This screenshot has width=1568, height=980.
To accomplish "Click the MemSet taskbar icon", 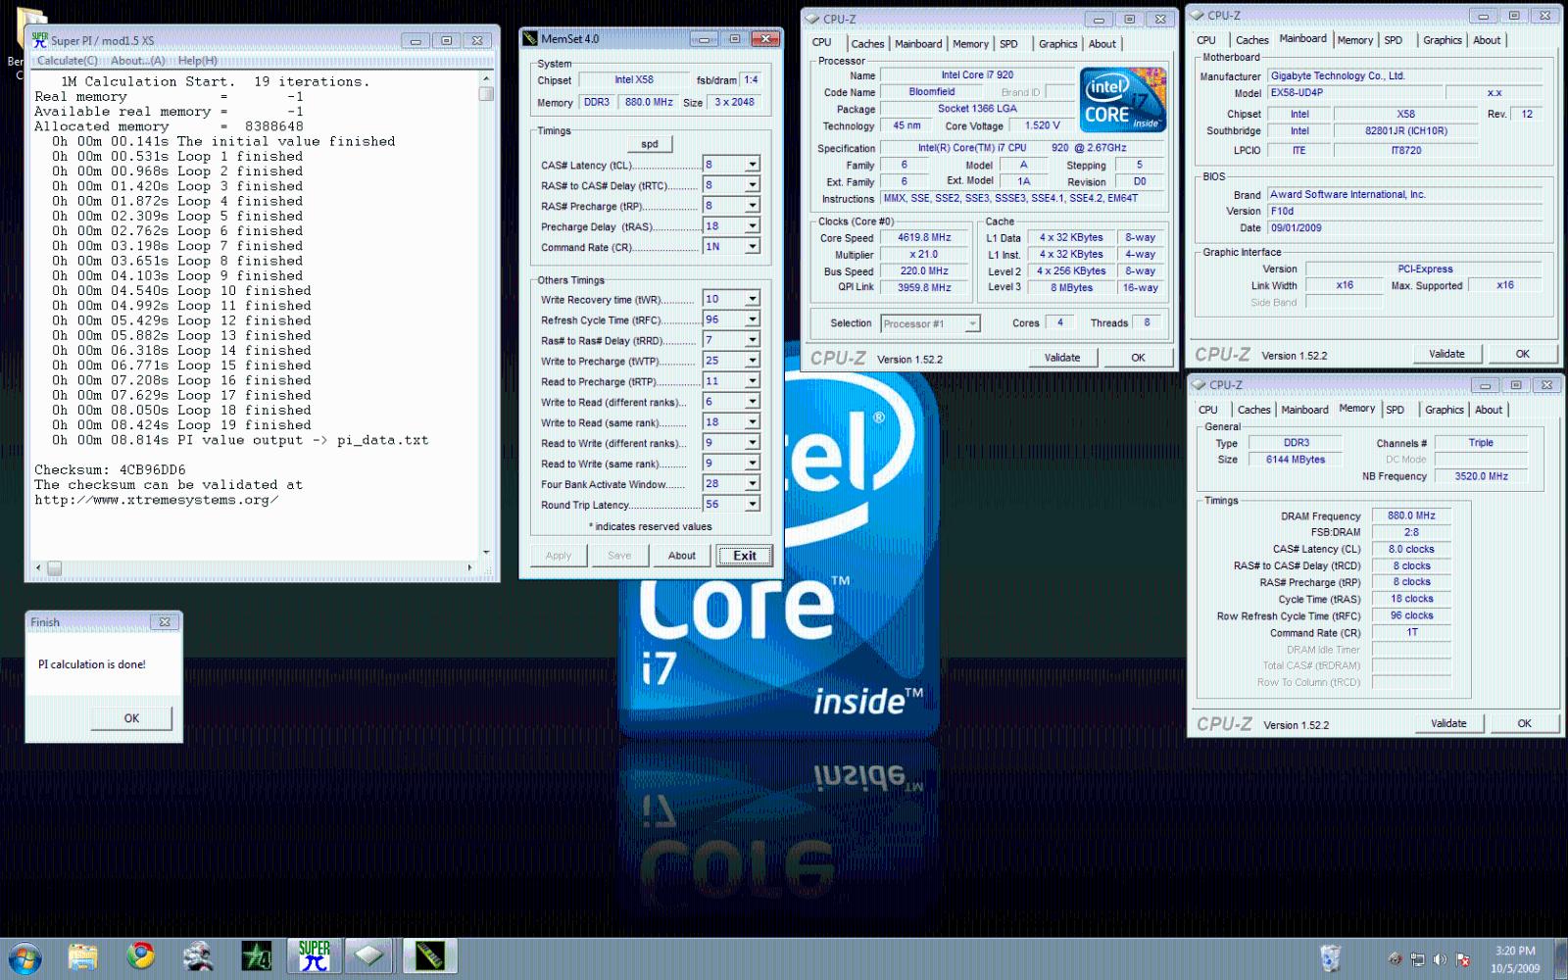I will 429,955.
